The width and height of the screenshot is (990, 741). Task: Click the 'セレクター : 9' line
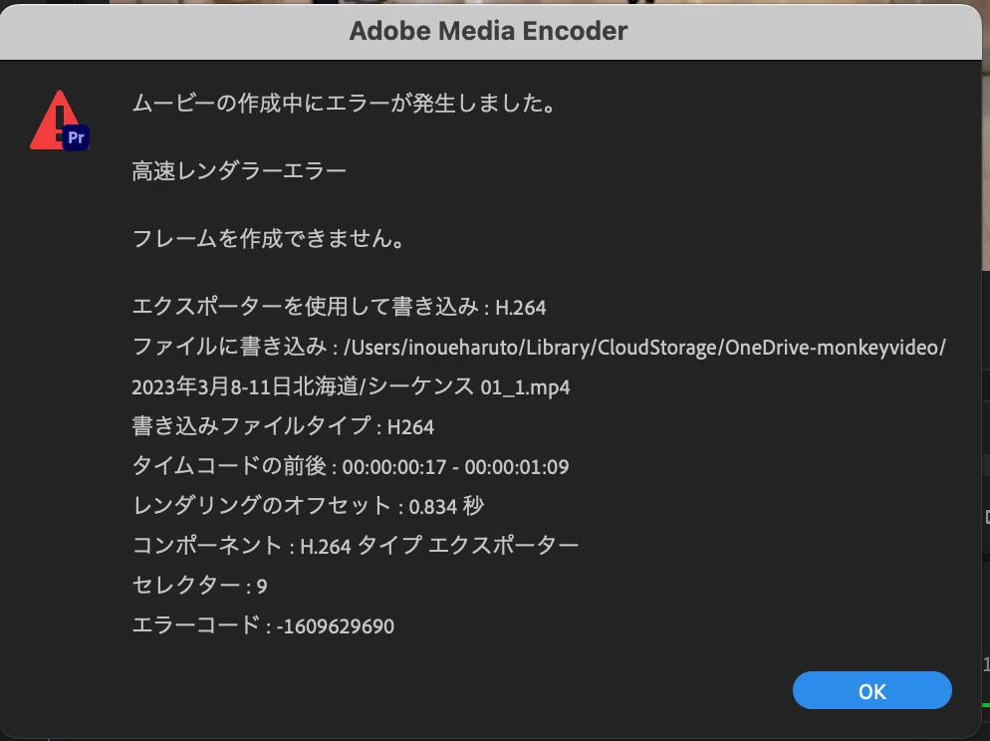(x=199, y=585)
